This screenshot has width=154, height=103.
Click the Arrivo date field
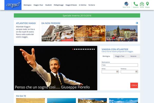[110, 72]
